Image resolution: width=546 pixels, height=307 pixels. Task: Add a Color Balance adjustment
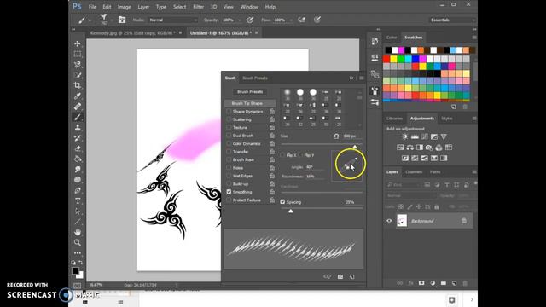tap(409, 148)
